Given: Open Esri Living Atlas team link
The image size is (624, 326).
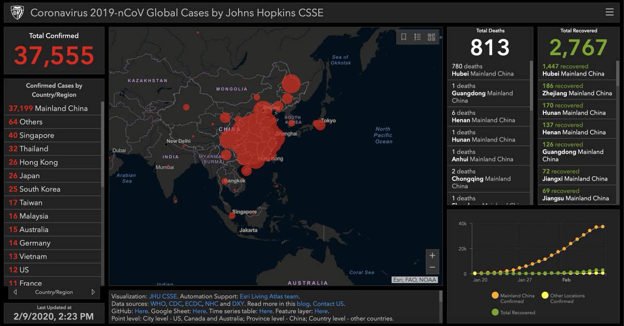Looking at the screenshot, I should pos(269,296).
